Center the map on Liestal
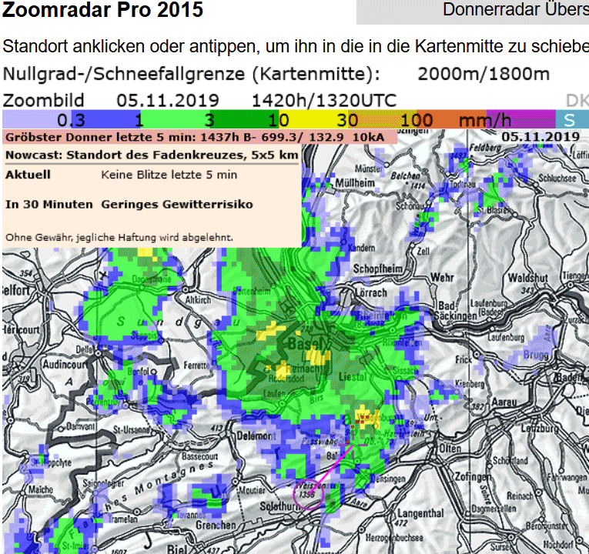 click(353, 376)
